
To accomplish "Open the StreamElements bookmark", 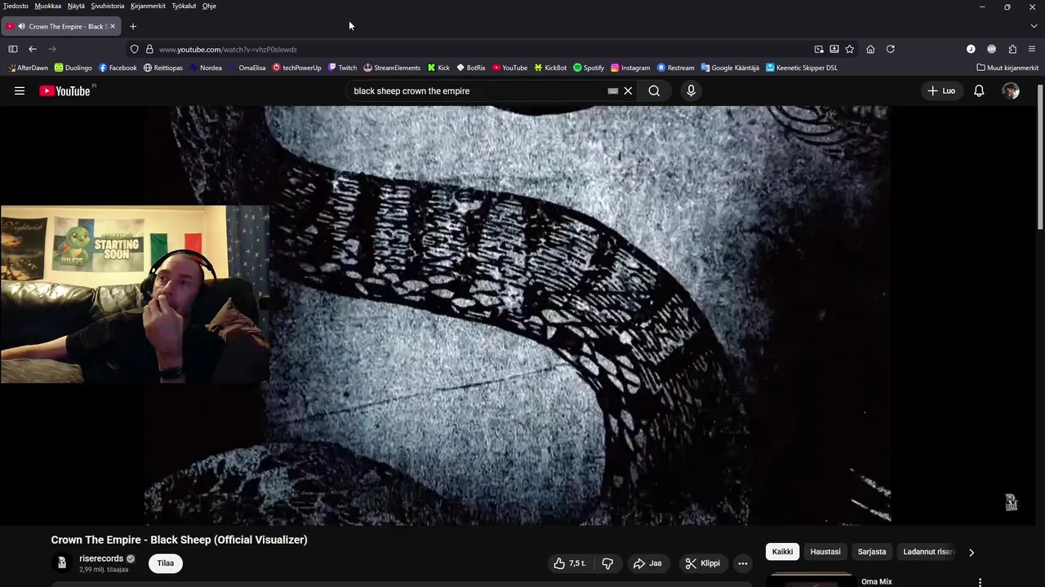I will 392,68.
